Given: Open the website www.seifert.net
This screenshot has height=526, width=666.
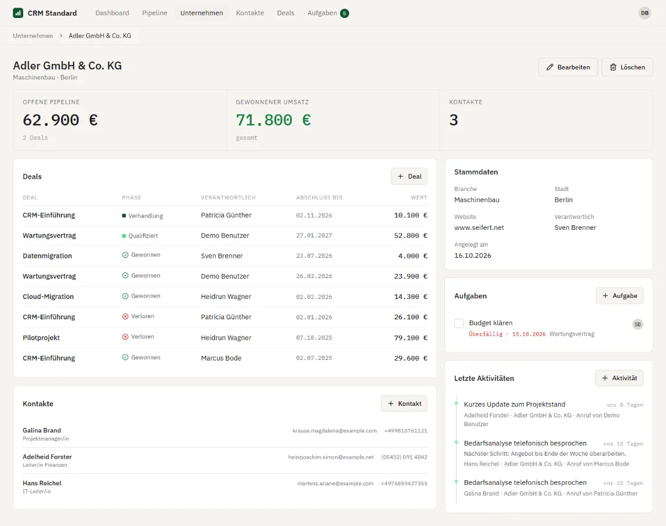Looking at the screenshot, I should click(x=479, y=228).
